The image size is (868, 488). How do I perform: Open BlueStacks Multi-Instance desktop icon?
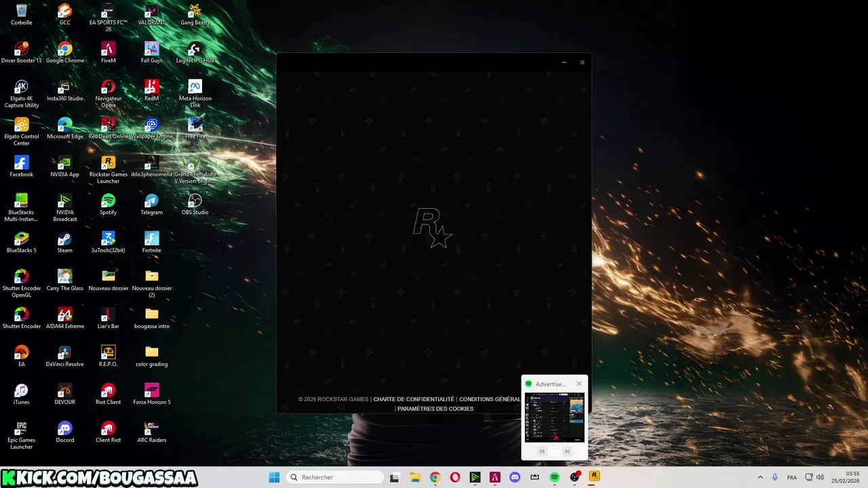click(x=22, y=207)
